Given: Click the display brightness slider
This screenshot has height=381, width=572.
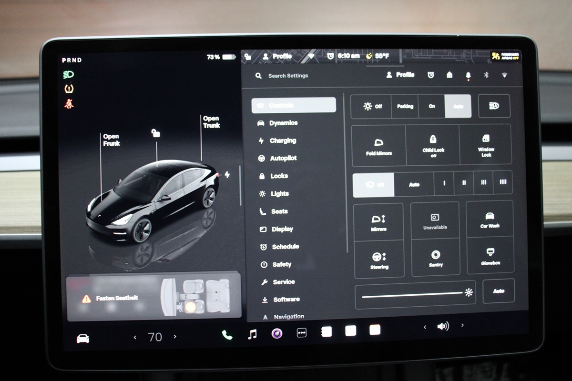Looking at the screenshot, I should click(x=412, y=295).
